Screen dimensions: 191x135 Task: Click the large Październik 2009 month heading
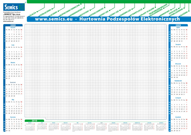point(178,81)
